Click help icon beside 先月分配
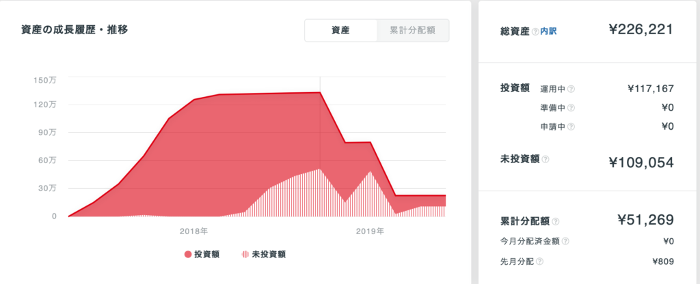This screenshot has width=700, height=284. pyautogui.click(x=540, y=261)
